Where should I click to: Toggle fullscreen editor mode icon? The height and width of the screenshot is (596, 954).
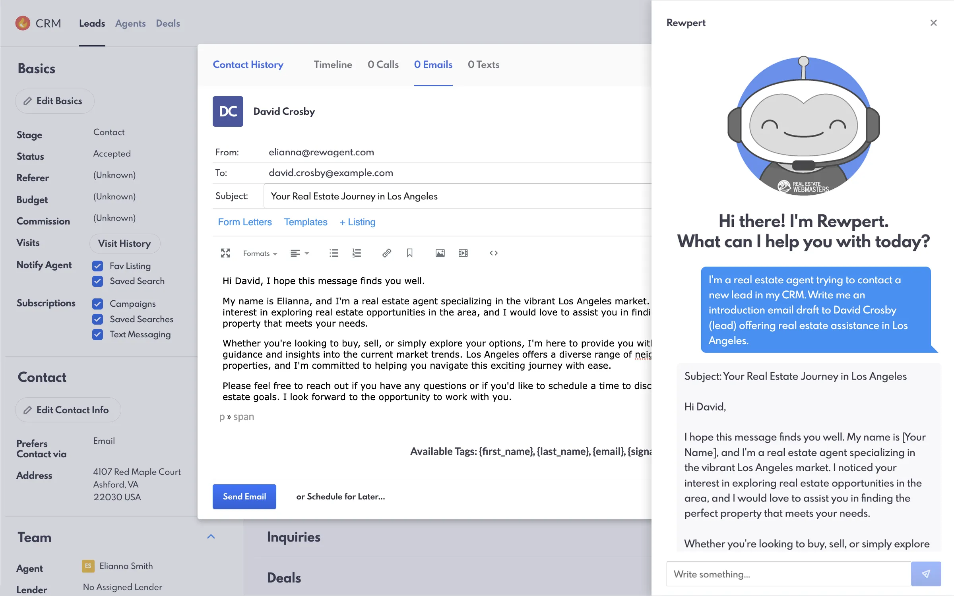tap(225, 253)
